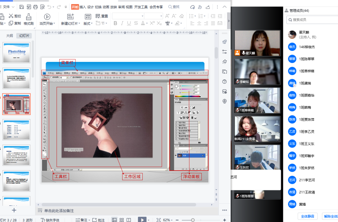Switch to the 切换 ribbon tab
The width and height of the screenshot is (338, 222).
(x=98, y=7)
